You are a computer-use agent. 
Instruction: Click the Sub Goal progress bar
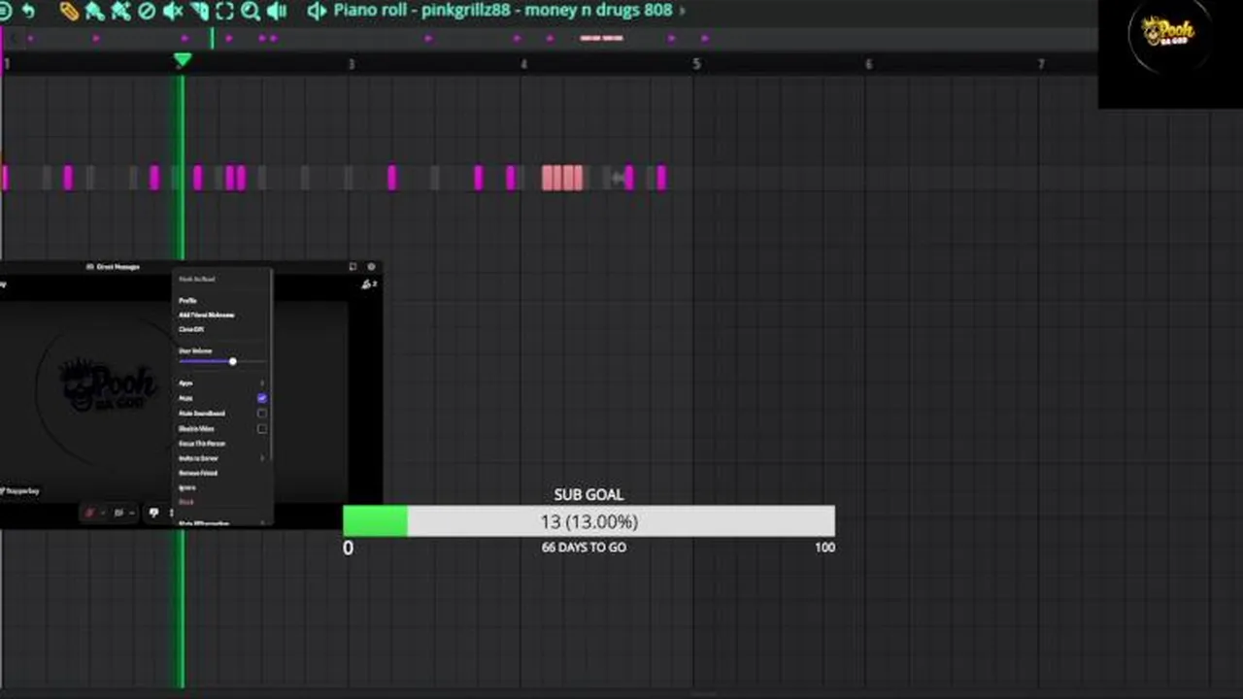coord(588,521)
